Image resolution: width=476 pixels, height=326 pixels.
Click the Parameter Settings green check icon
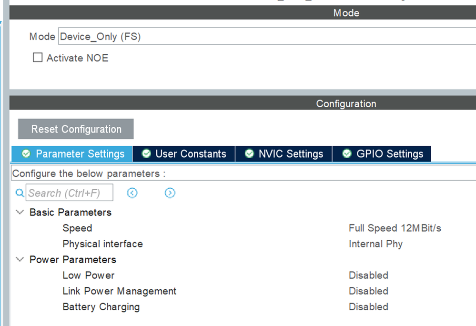[x=26, y=154]
